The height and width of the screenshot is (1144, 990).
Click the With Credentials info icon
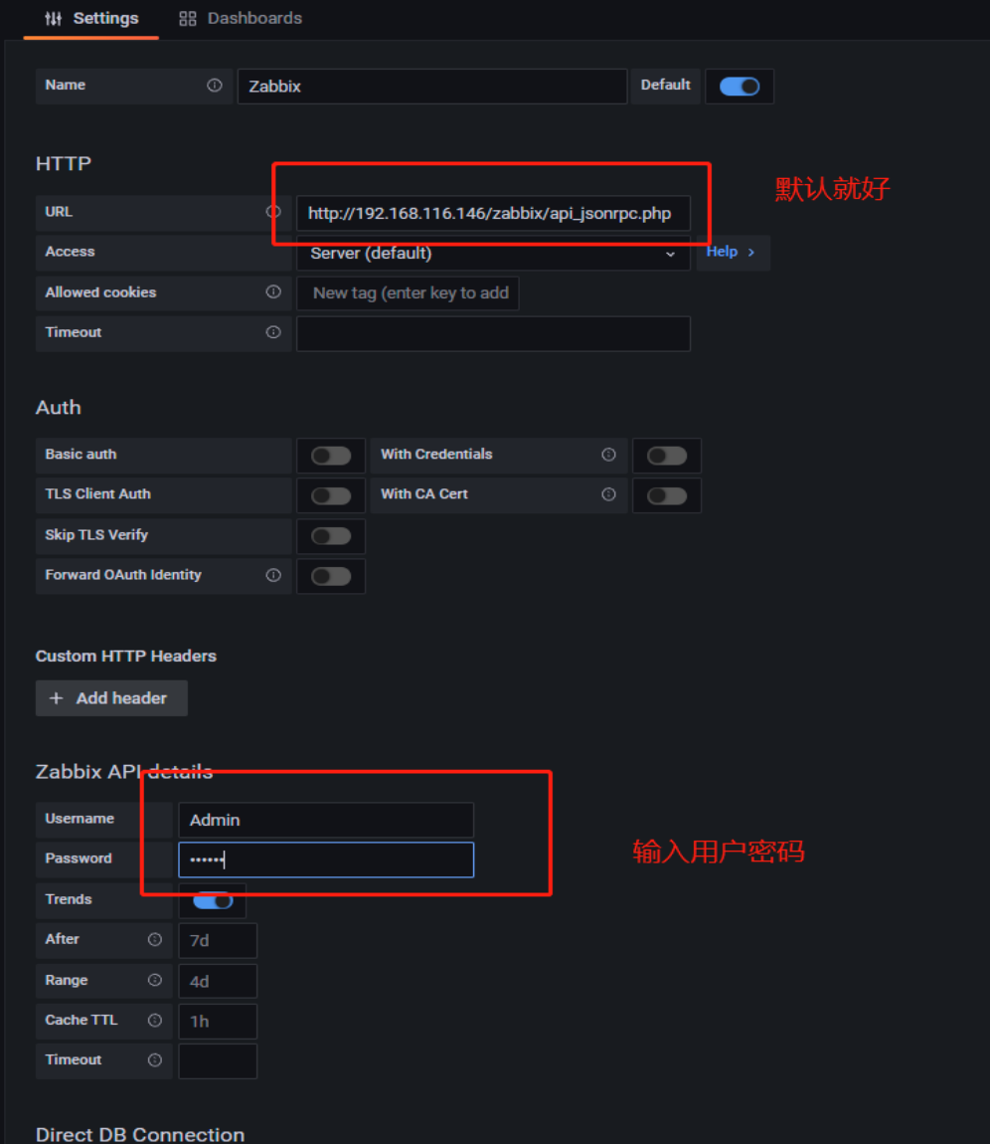point(608,455)
